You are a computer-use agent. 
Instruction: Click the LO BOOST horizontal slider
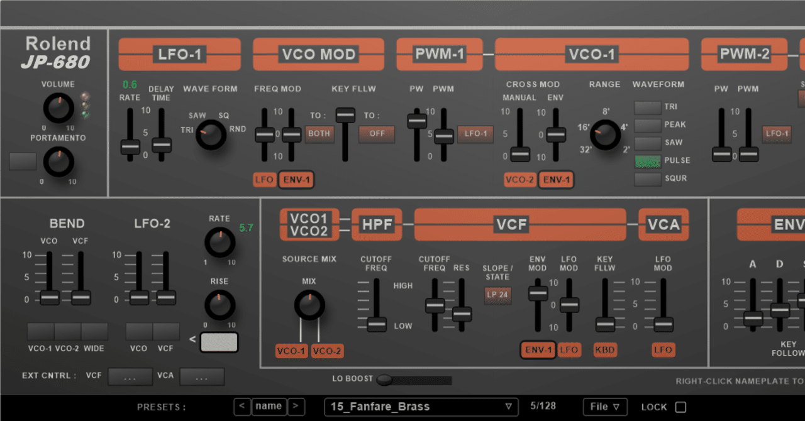click(x=414, y=380)
